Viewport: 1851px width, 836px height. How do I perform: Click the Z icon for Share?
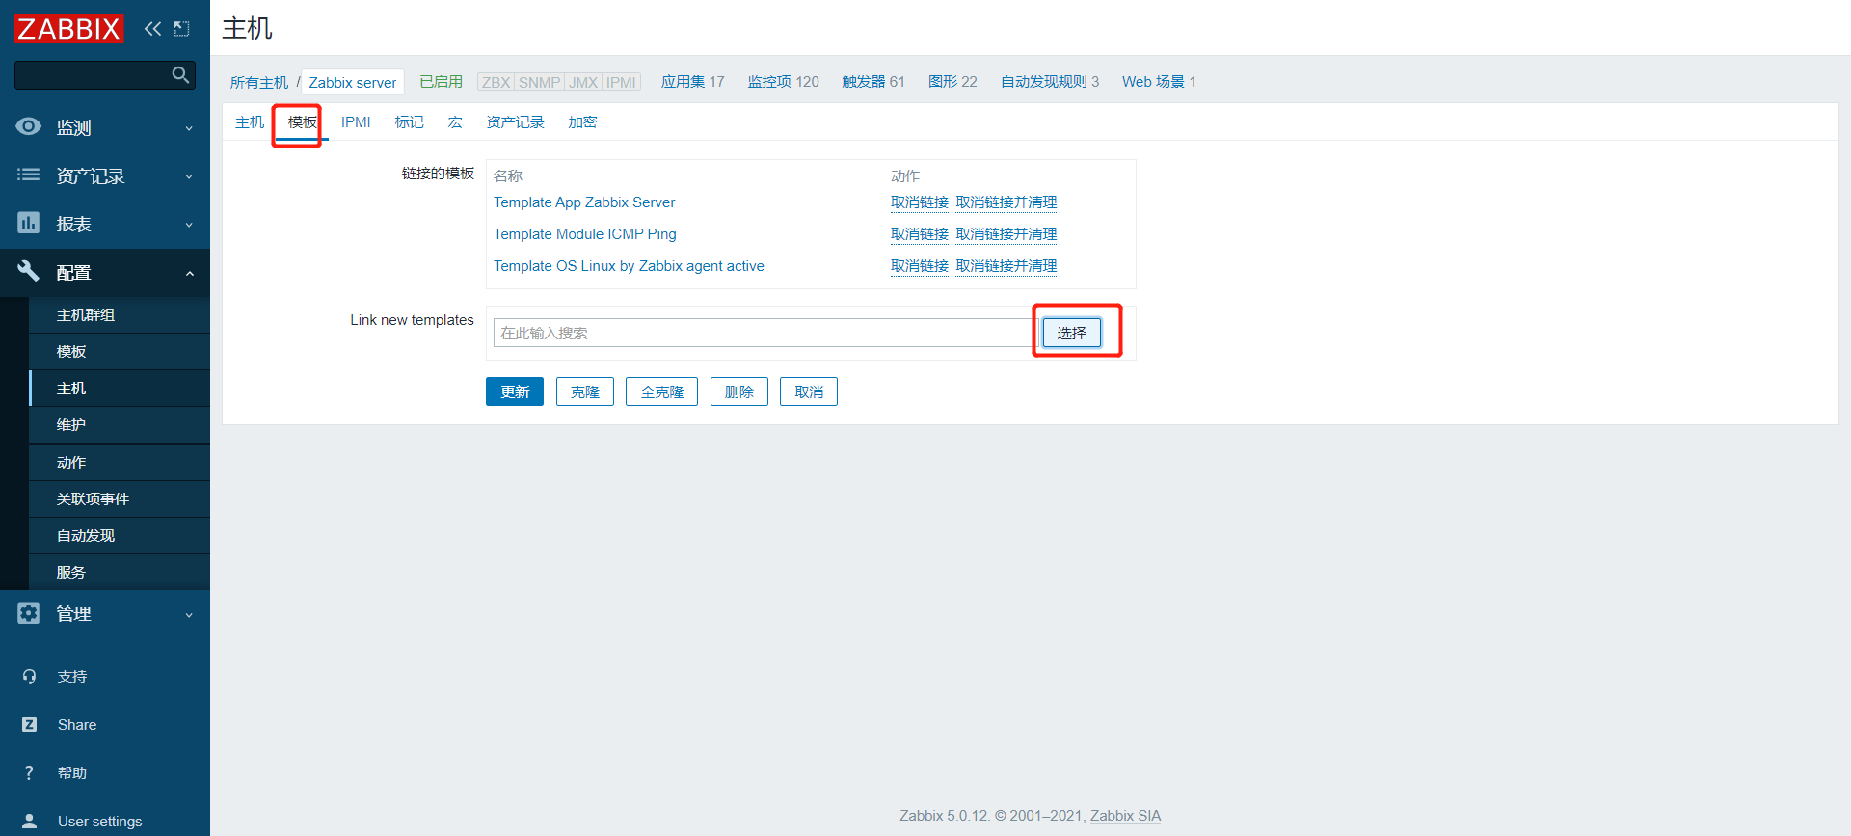point(30,724)
